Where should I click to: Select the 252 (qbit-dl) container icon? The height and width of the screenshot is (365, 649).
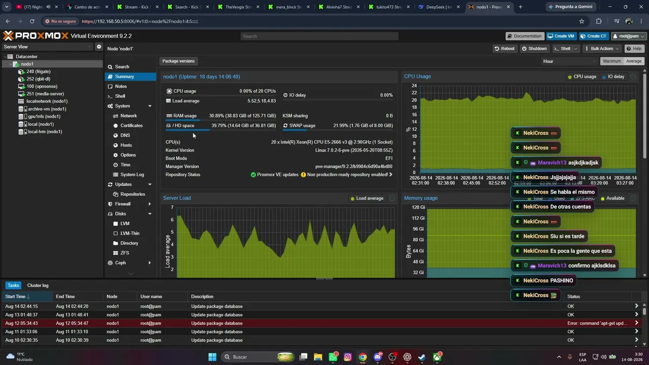point(21,79)
